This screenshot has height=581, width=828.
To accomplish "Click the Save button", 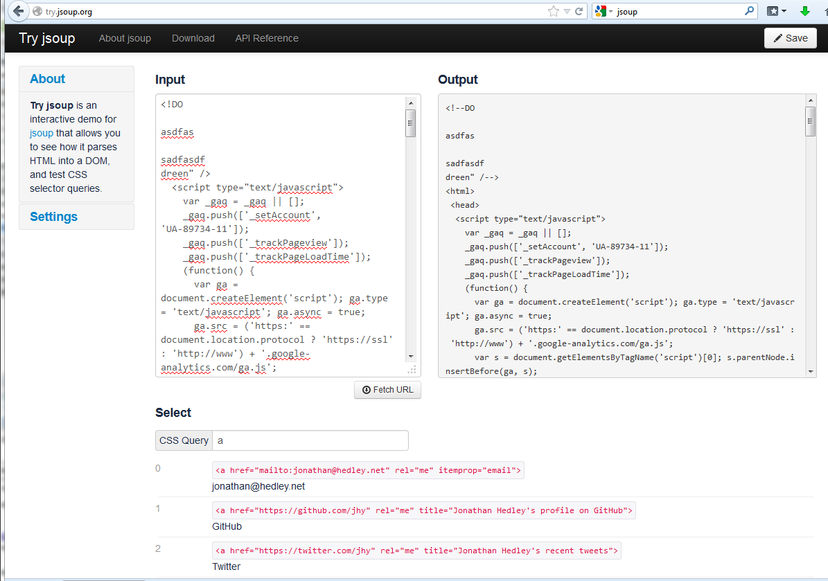I will tap(790, 38).
